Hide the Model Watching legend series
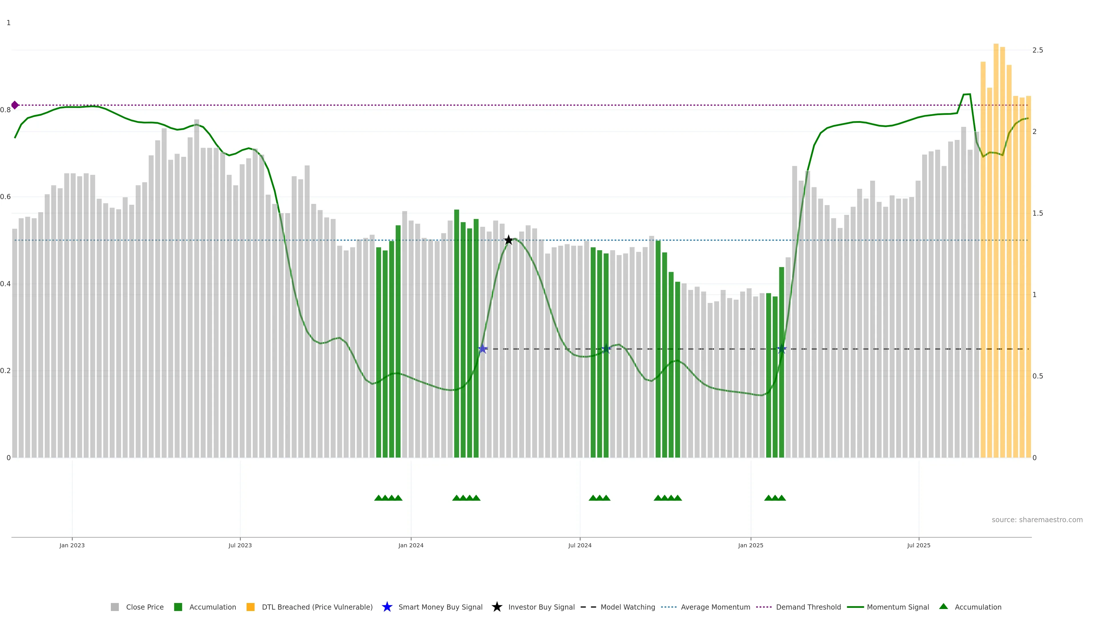1097x617 pixels. [x=627, y=607]
